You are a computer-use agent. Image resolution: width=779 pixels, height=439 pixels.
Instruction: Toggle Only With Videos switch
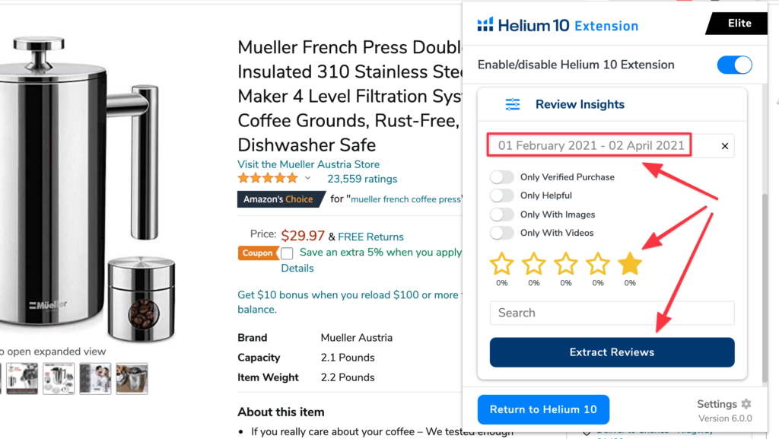502,233
